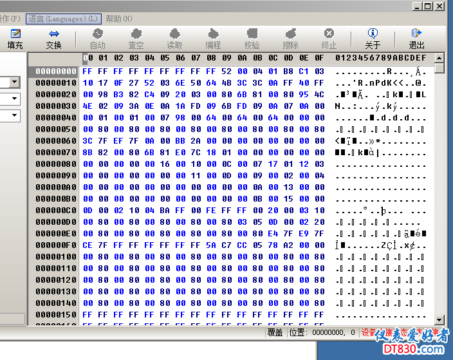Screen dimensions: 453x360
Task: Click the 填充 (Fill) toolbar icon
Action: pos(15,39)
